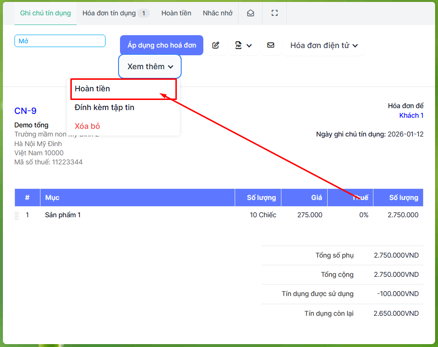Screen dimensions: 438x347
Task: Switch to the Hoàn tiền tab
Action: (x=176, y=13)
